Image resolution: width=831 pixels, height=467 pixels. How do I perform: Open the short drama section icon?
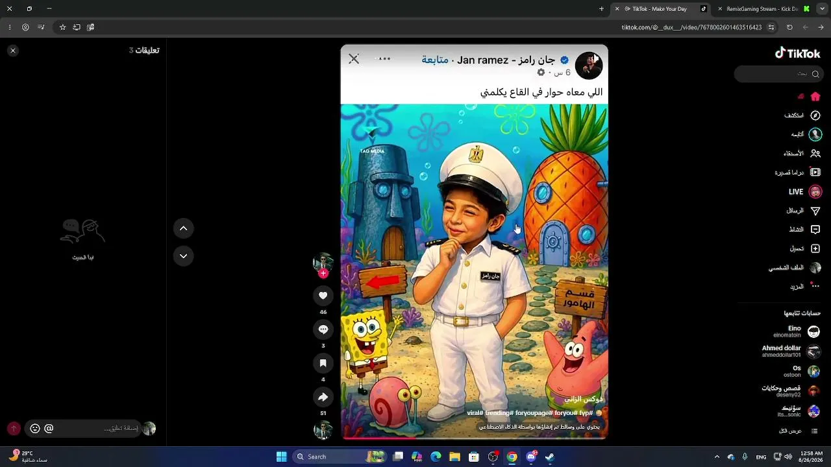(815, 173)
